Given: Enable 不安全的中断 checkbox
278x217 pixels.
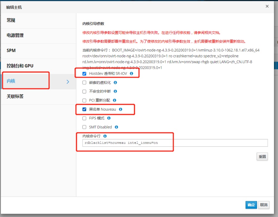Looking at the screenshot, I should pos(84,92).
